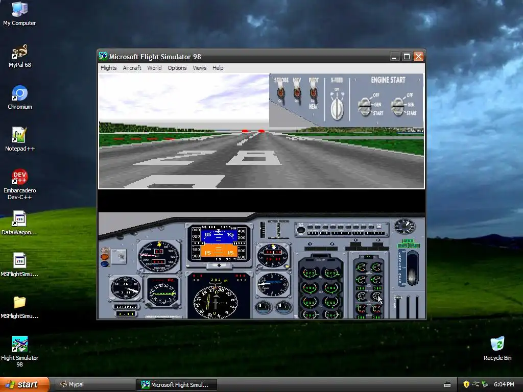Screen dimensions: 523x392
Task: Adjust the rightmost throttle lever
Action: tap(417, 306)
